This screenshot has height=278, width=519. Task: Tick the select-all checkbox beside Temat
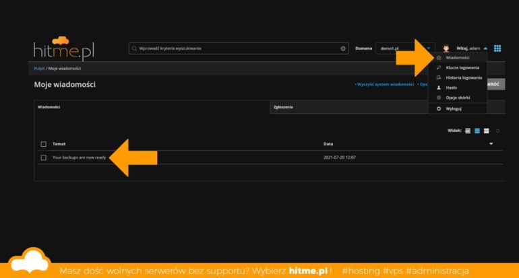pyautogui.click(x=44, y=144)
